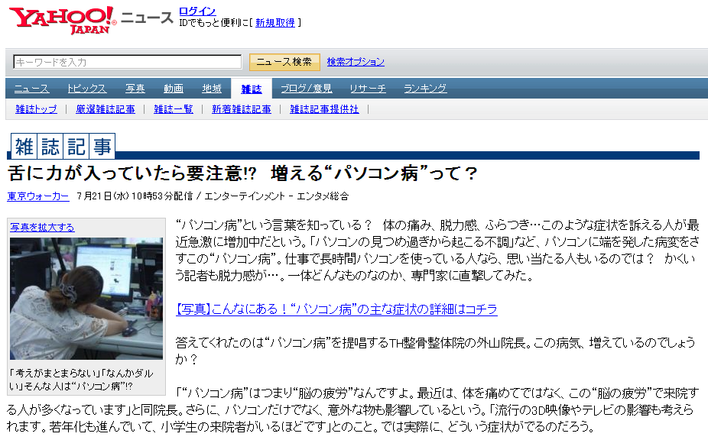Open the 雑誌一覧 submenu link
The image size is (708, 440).
[x=174, y=109]
